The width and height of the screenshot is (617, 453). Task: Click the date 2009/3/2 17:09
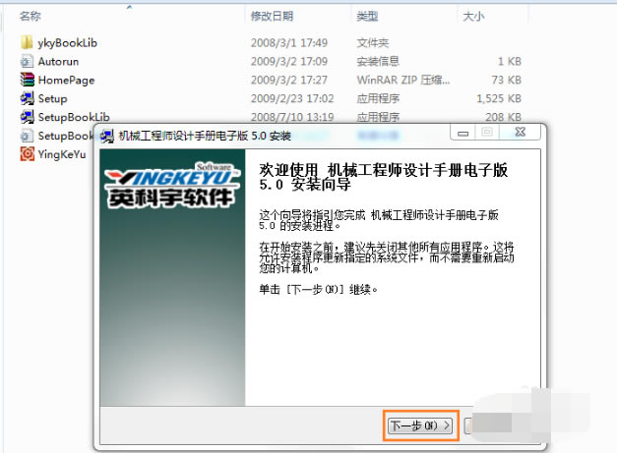(x=289, y=61)
